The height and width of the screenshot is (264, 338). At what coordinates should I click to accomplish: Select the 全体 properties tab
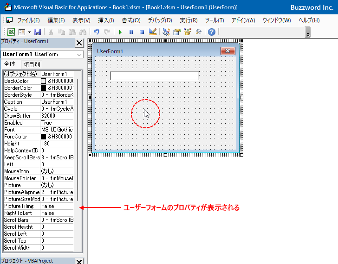point(10,64)
